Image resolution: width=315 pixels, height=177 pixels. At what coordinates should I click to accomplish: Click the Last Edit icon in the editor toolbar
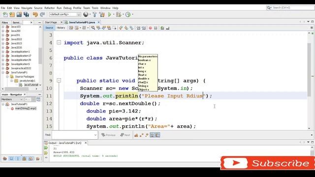(71, 28)
